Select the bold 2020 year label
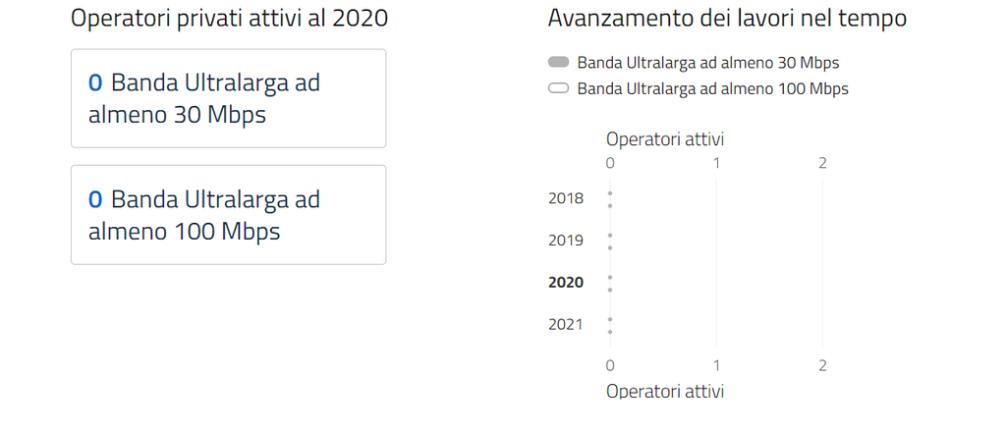 coord(566,283)
